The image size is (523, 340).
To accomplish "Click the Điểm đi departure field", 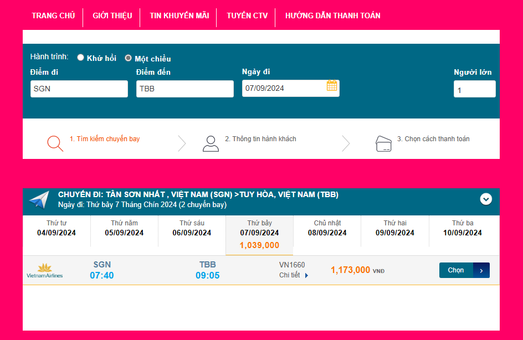I will (x=79, y=89).
